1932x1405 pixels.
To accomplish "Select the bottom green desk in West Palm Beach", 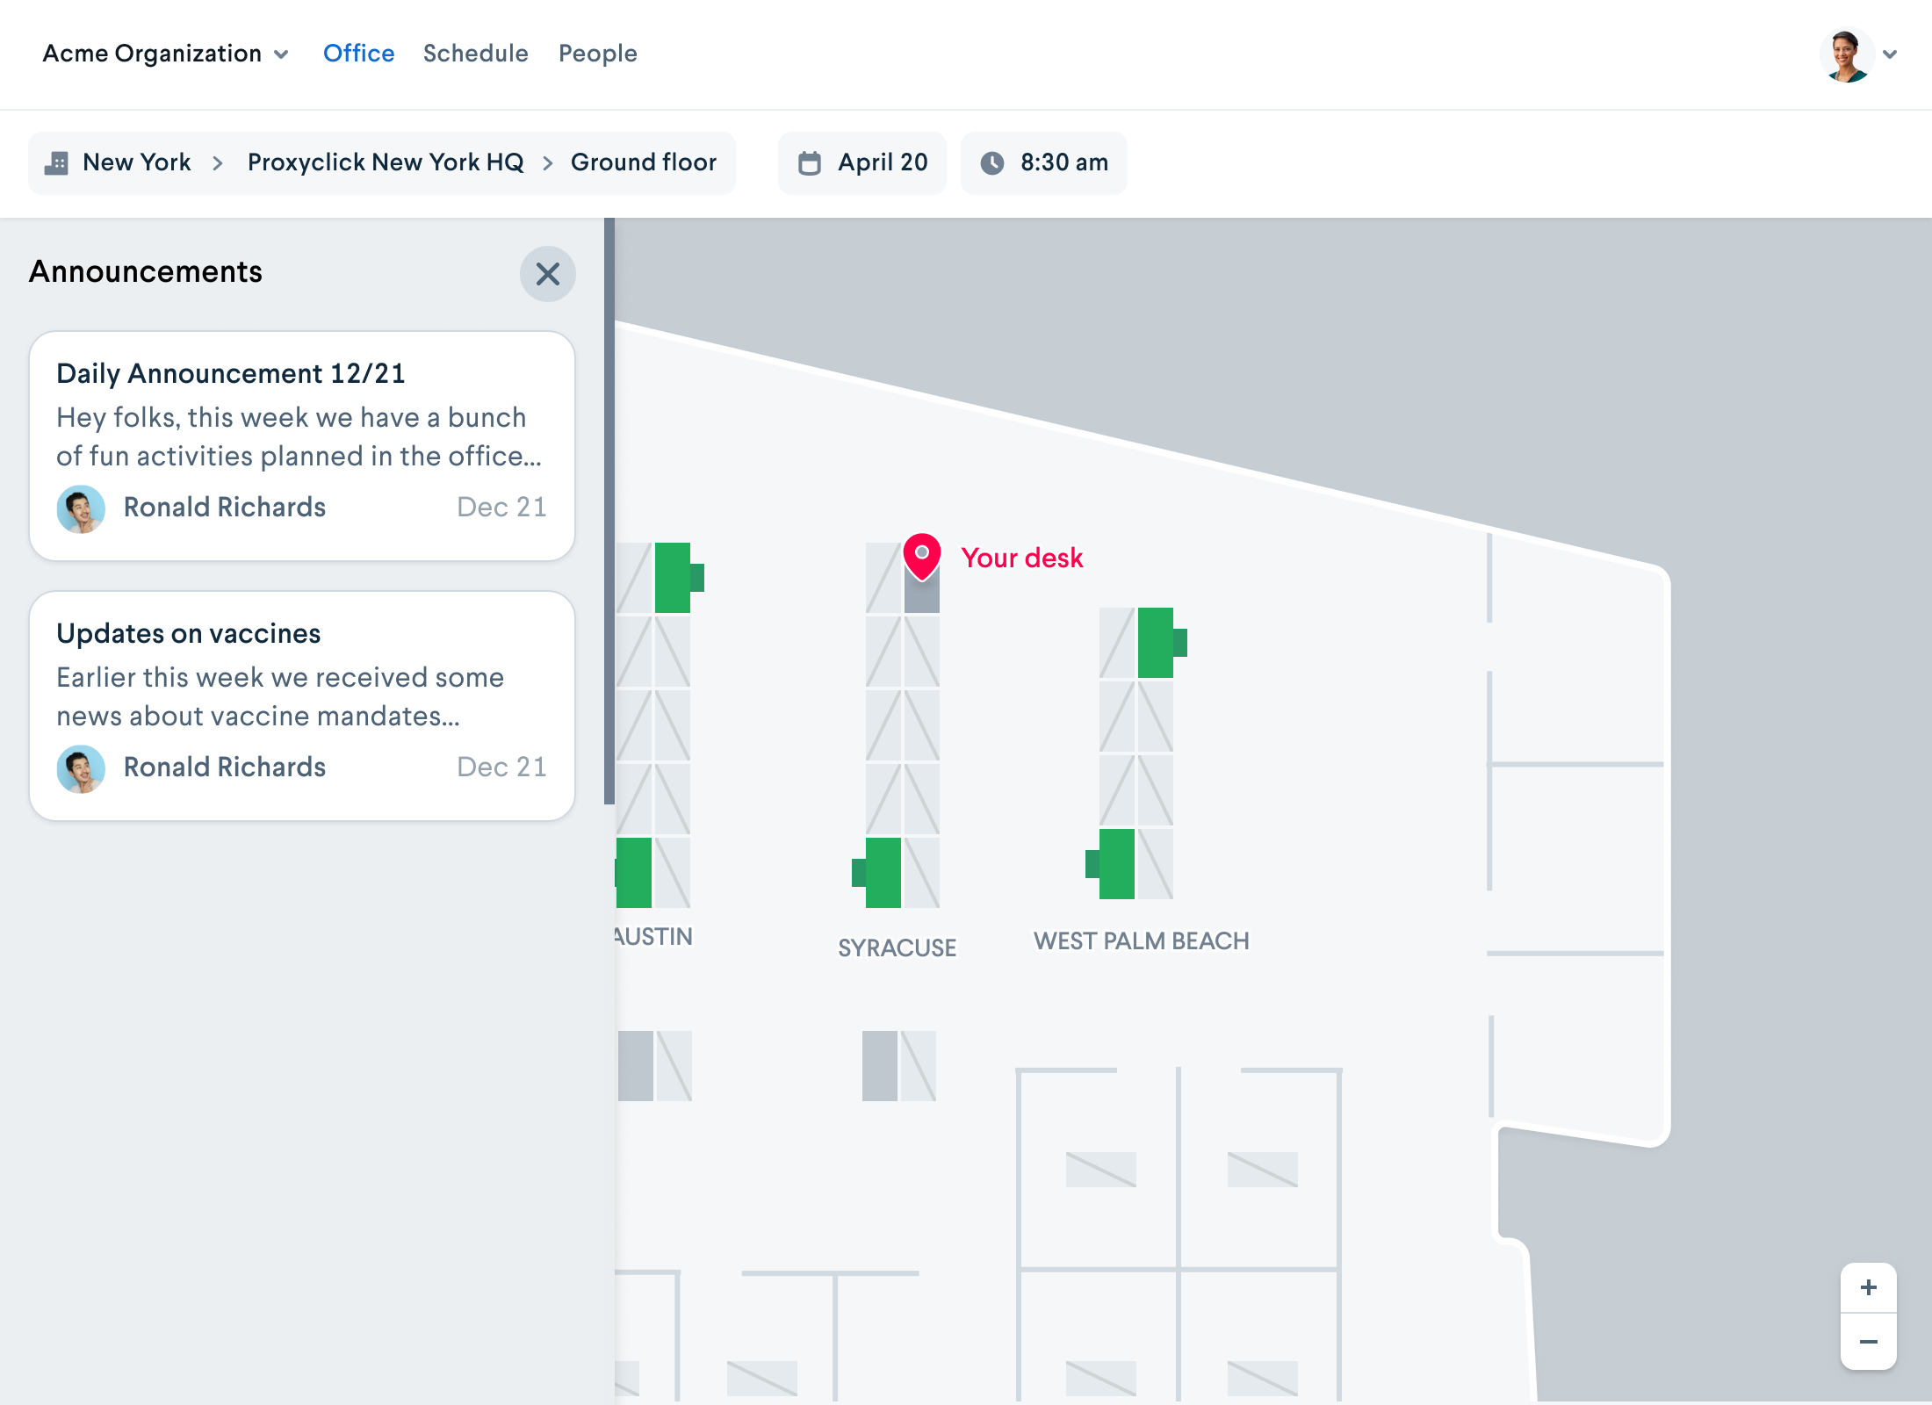I will [1115, 864].
